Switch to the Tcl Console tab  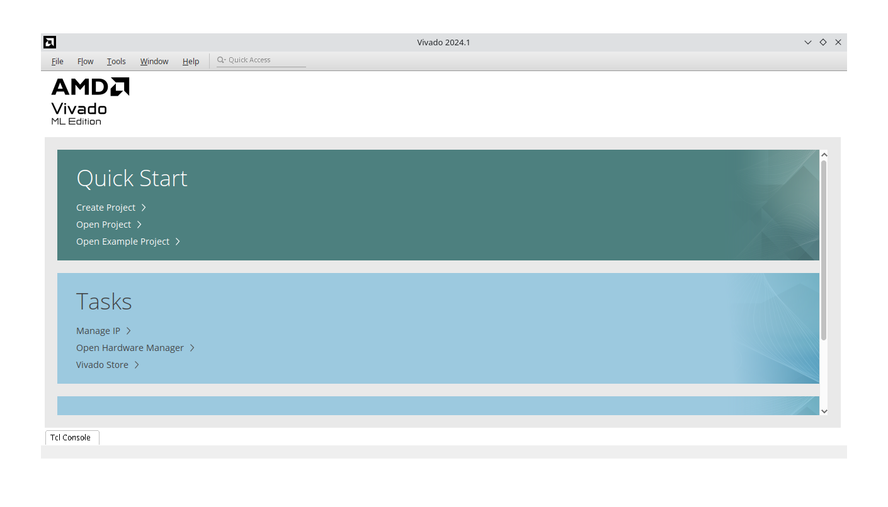click(x=71, y=437)
